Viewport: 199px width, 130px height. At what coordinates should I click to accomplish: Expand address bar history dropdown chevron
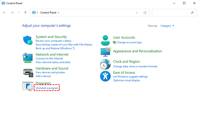pos(137,13)
